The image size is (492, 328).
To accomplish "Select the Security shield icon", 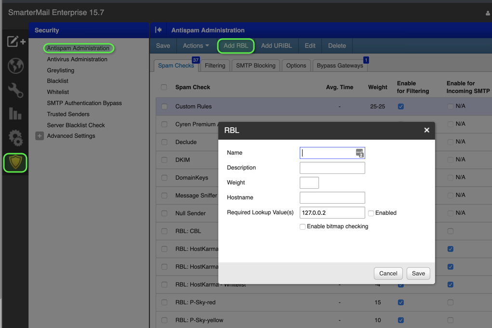I will click(x=15, y=162).
